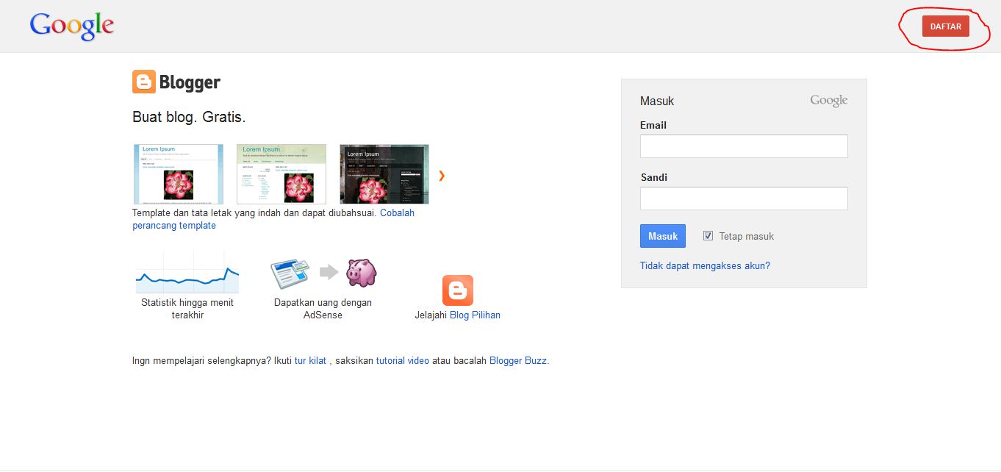Select the dark template thumbnail
This screenshot has height=472, width=1001.
coord(384,174)
